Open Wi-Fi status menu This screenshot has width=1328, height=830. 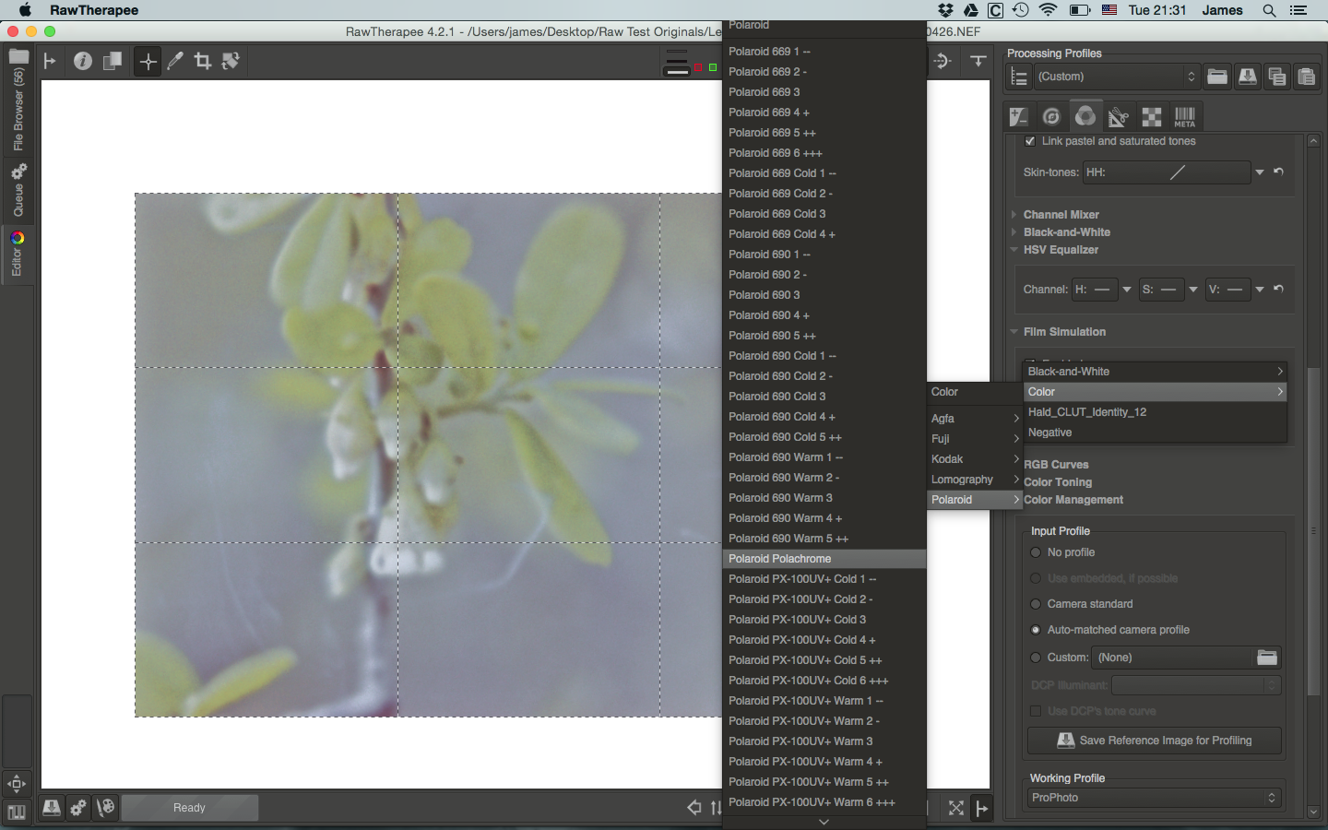[x=1048, y=10]
